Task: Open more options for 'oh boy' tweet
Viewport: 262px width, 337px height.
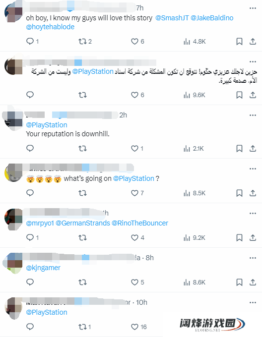Action: point(253,8)
